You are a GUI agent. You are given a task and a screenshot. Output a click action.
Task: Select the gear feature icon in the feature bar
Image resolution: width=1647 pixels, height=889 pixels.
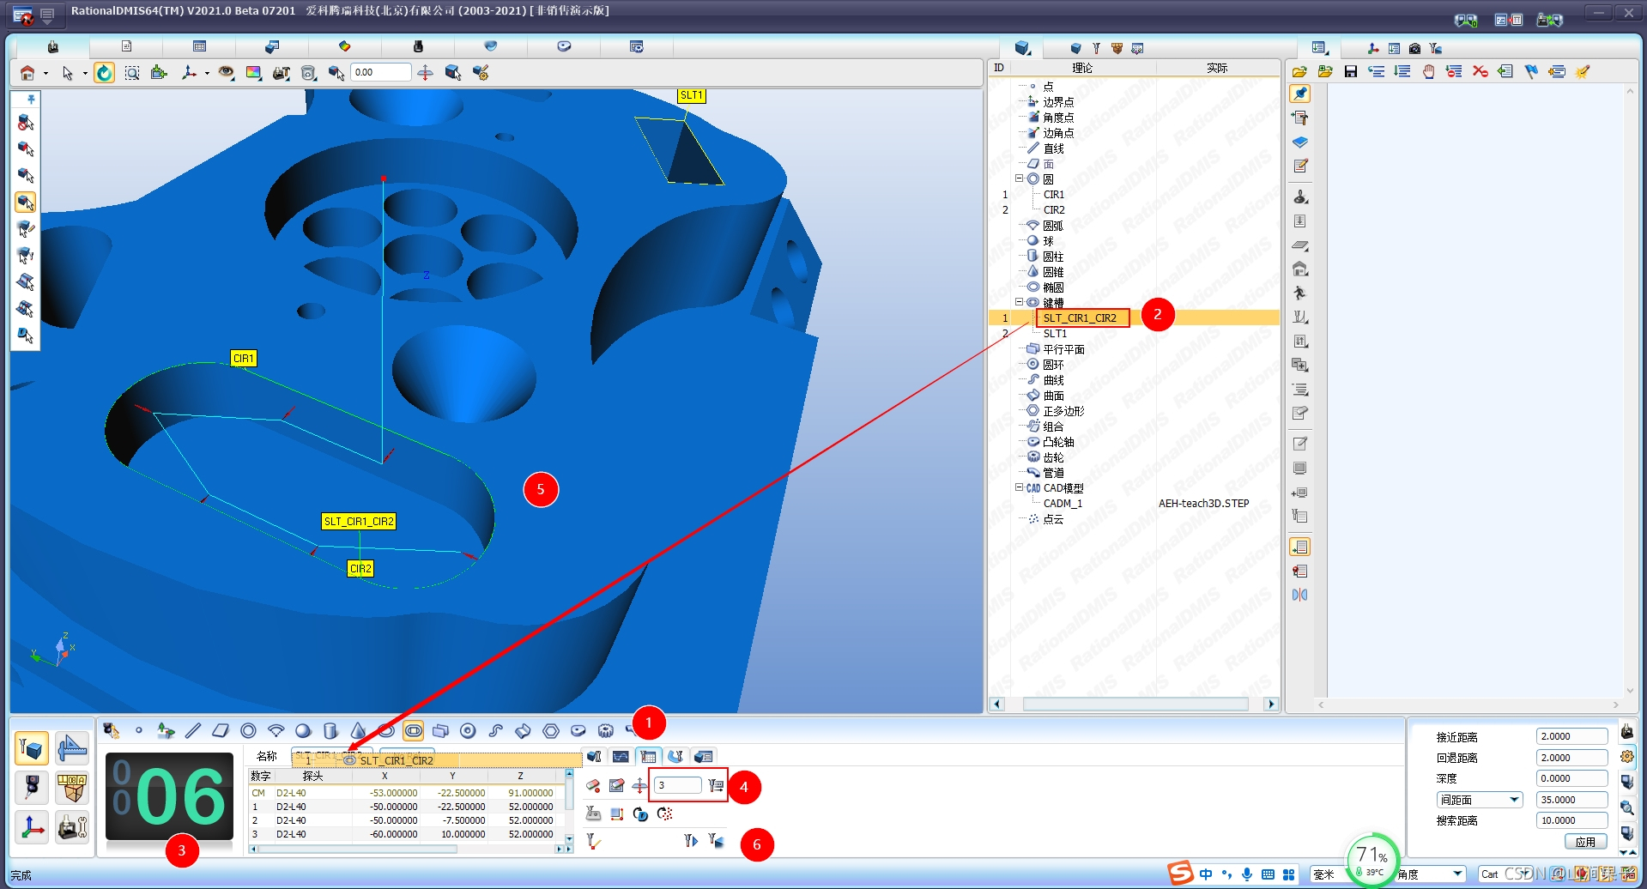[x=606, y=730]
